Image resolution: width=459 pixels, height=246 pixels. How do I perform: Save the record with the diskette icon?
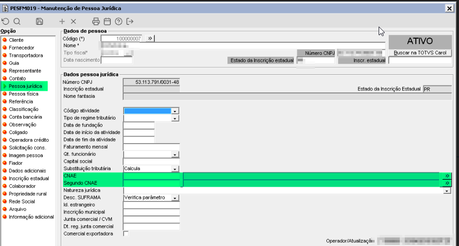(x=40, y=22)
